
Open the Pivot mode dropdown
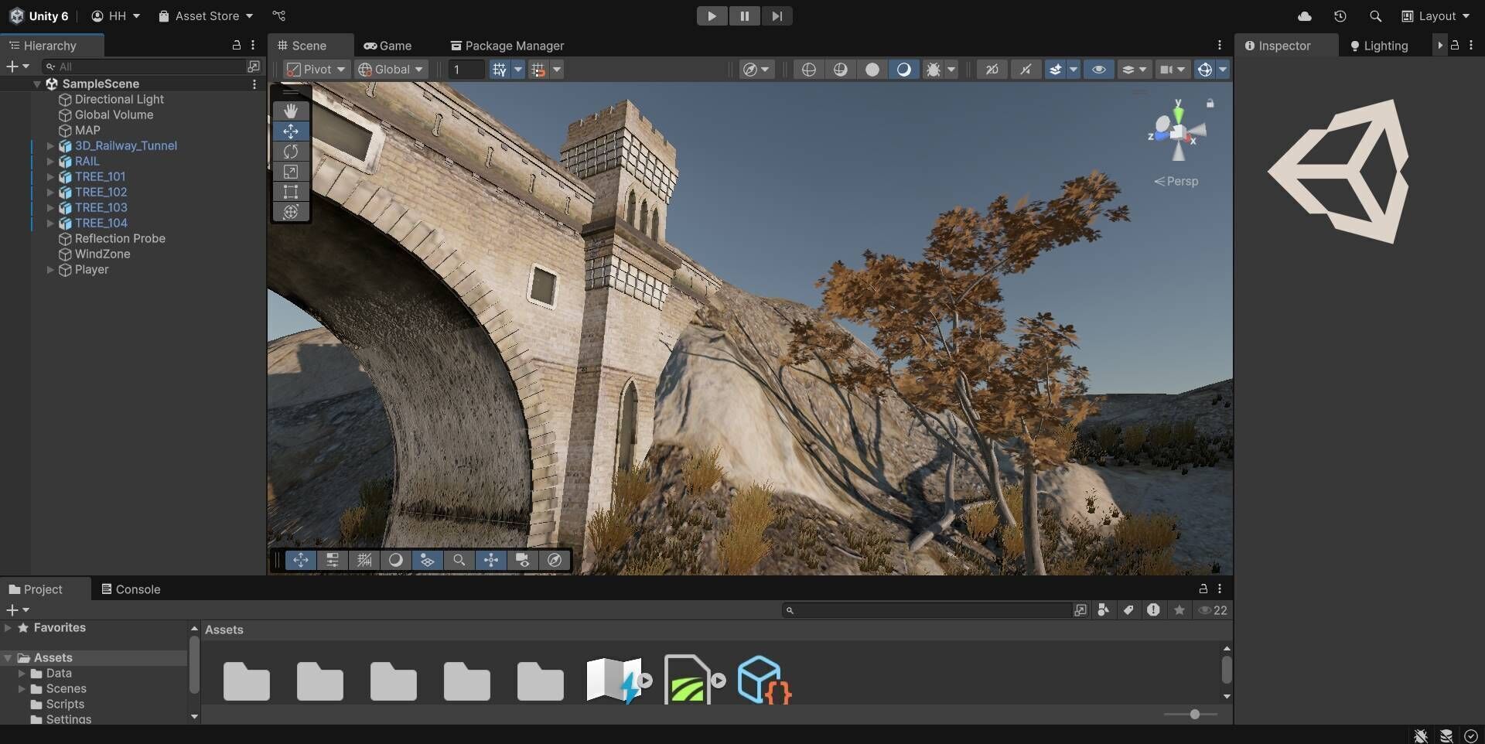tap(316, 70)
